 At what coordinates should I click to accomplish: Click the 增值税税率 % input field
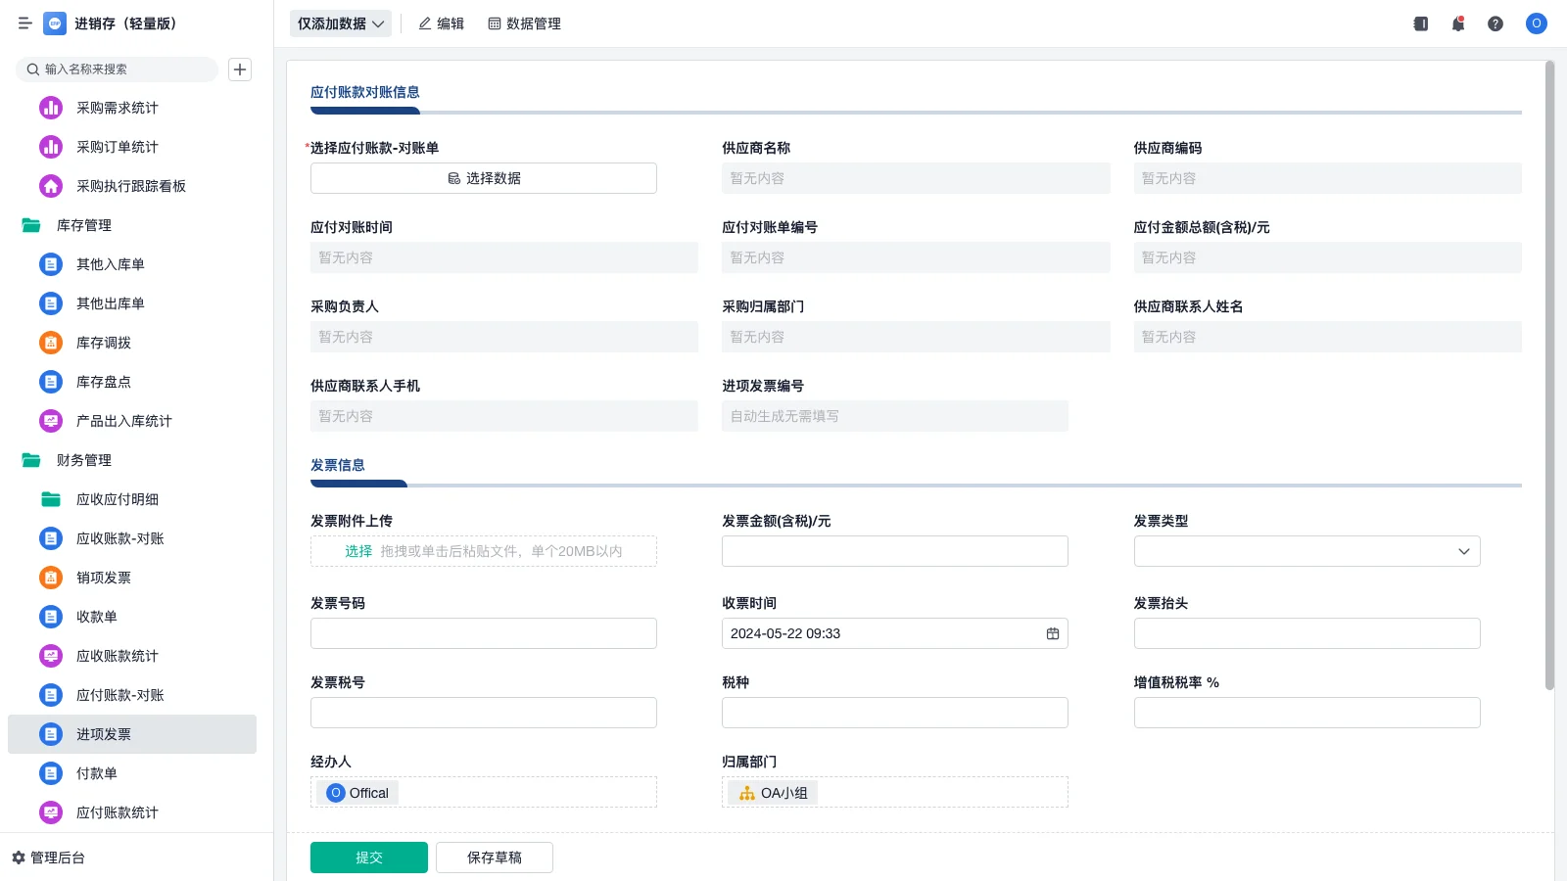pyautogui.click(x=1306, y=713)
